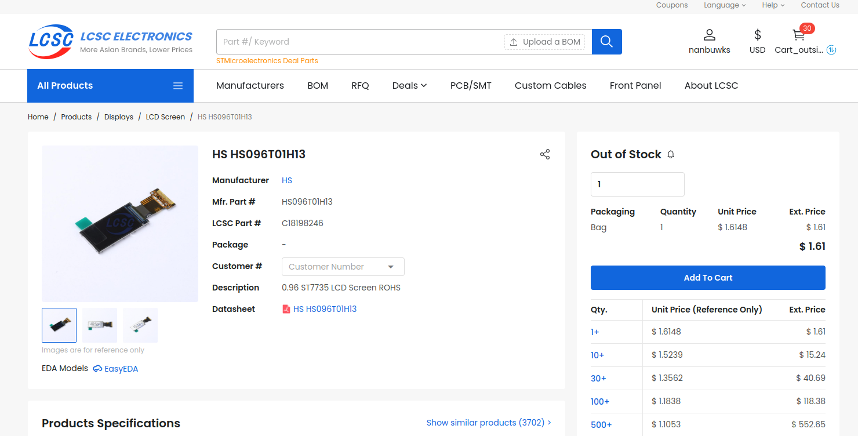This screenshot has width=858, height=436.
Task: Open the PCB/SMT menu item
Action: [471, 86]
